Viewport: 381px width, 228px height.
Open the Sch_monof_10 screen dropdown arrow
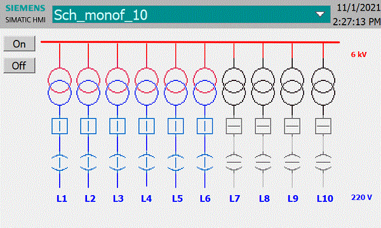click(x=320, y=15)
